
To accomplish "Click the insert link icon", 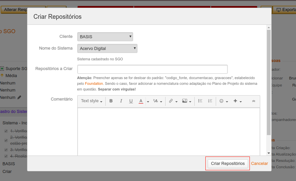I will point(173,101).
